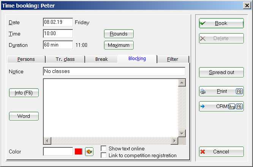
Task: Click the Time field showing 10:00
Action: tap(58, 34)
